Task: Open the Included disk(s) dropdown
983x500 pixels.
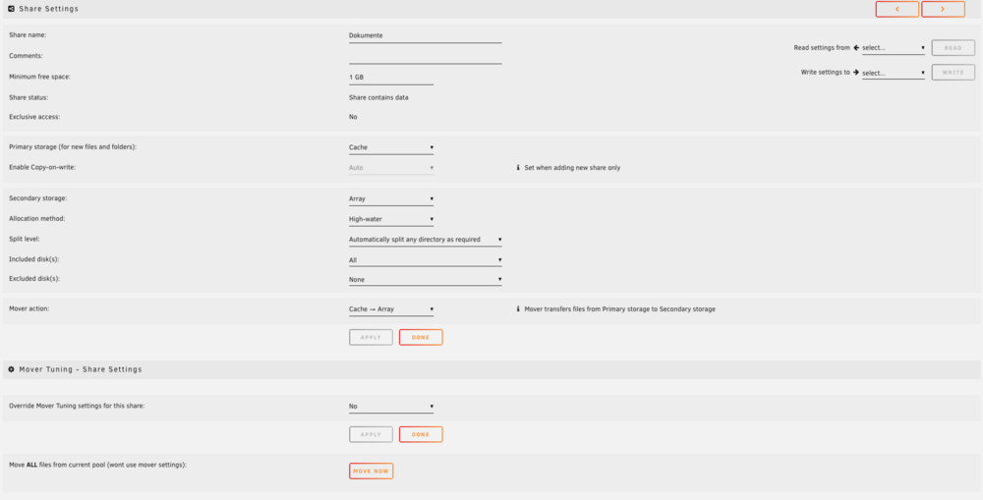Action: point(426,260)
